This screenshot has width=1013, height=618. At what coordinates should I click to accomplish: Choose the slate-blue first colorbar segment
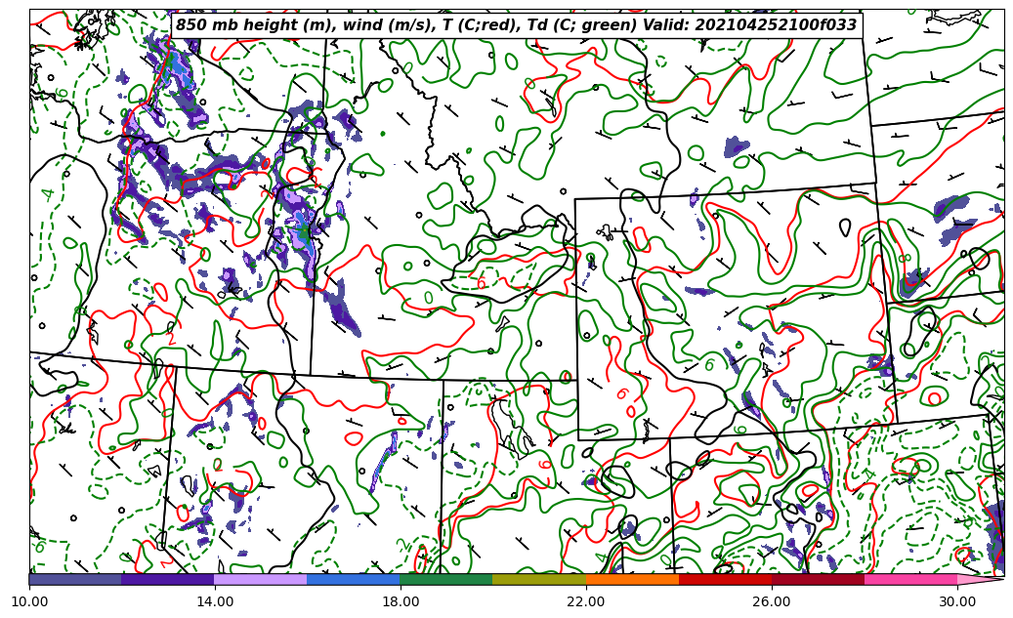pos(75,579)
